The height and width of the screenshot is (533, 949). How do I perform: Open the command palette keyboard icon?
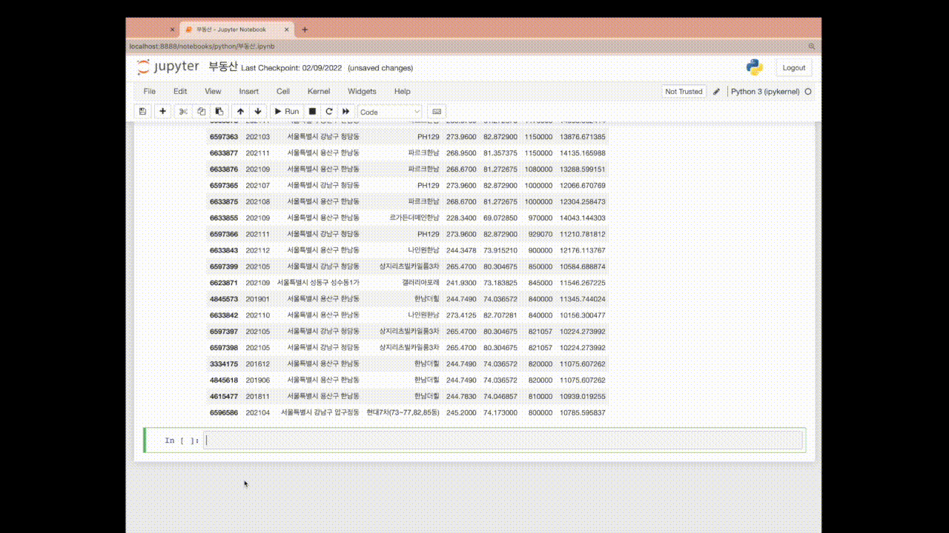[437, 111]
